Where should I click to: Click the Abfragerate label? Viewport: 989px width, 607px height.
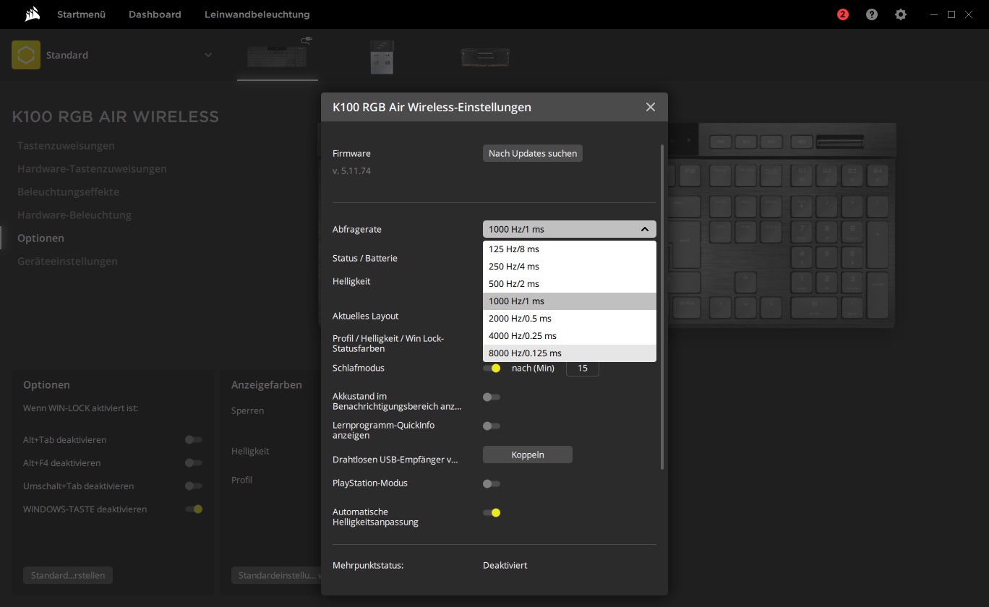point(357,229)
